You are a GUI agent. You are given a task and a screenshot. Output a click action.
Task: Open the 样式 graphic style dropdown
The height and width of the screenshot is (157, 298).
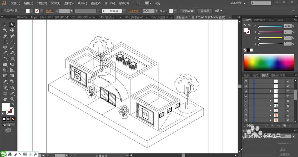175,11
